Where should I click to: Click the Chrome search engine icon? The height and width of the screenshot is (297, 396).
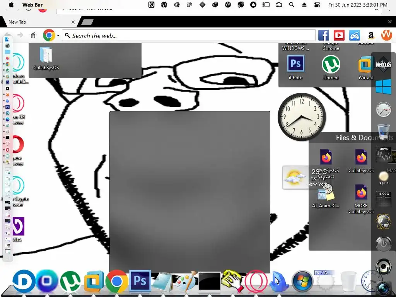(x=49, y=35)
